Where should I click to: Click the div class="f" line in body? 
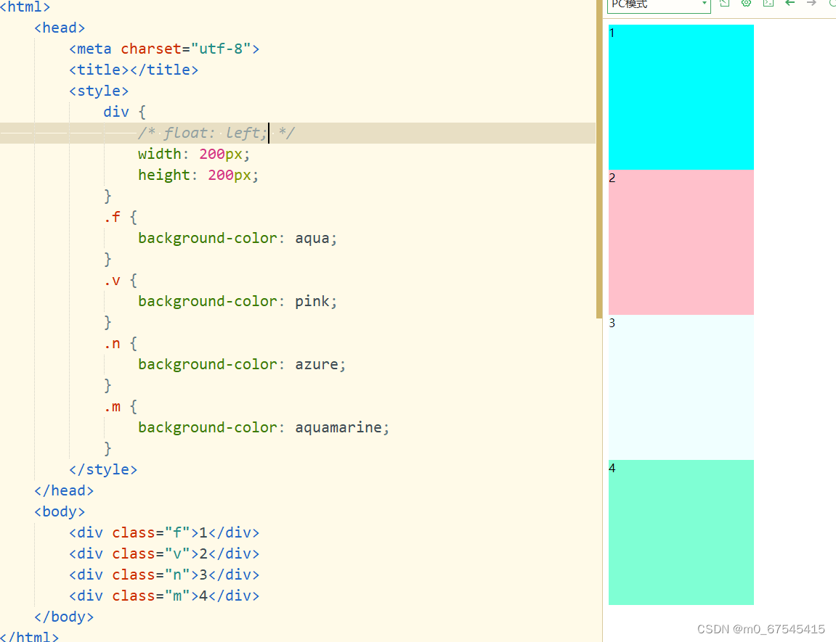coord(164,533)
